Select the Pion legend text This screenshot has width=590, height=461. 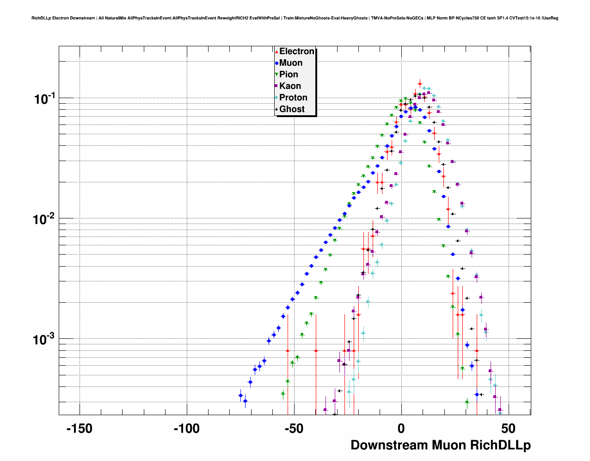click(x=289, y=75)
